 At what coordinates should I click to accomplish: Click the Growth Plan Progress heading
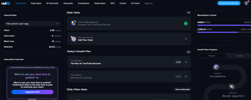207,50
